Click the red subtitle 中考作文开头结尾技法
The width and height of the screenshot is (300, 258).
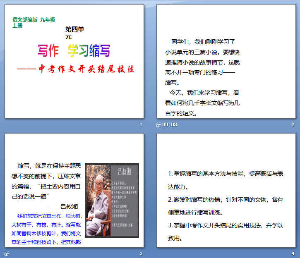78,69
